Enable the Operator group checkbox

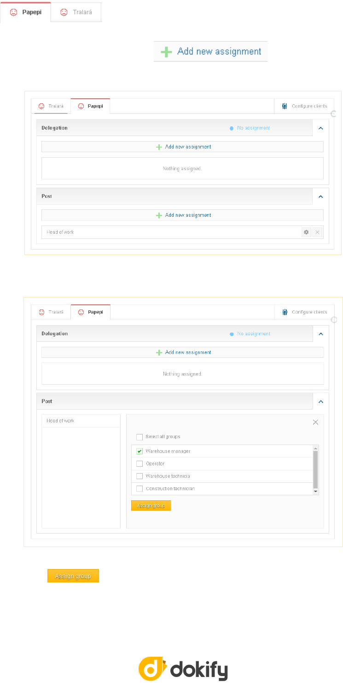coord(140,463)
